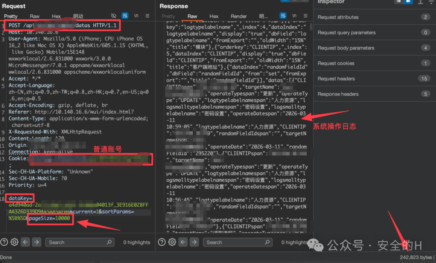Open the truncated 明... tab in Response panel
Viewport: 436px width, 263px height.
[263, 17]
